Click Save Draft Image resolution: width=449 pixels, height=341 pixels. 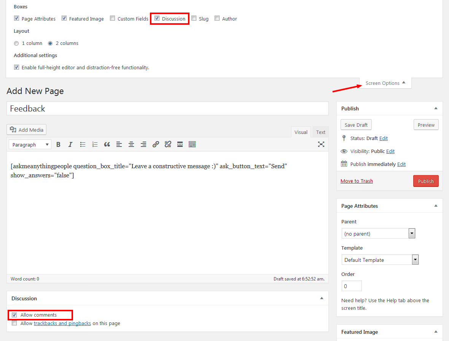(356, 125)
